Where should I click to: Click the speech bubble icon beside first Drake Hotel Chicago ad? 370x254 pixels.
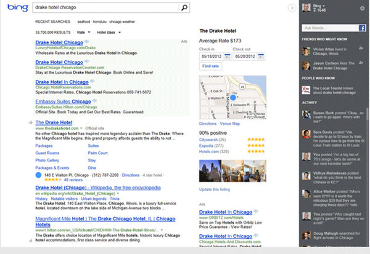[x=87, y=42]
